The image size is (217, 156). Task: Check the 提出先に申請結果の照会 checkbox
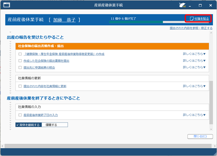coord(20,67)
